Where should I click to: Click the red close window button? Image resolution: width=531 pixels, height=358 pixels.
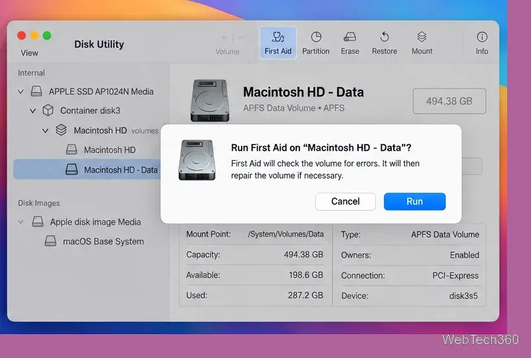click(x=22, y=35)
